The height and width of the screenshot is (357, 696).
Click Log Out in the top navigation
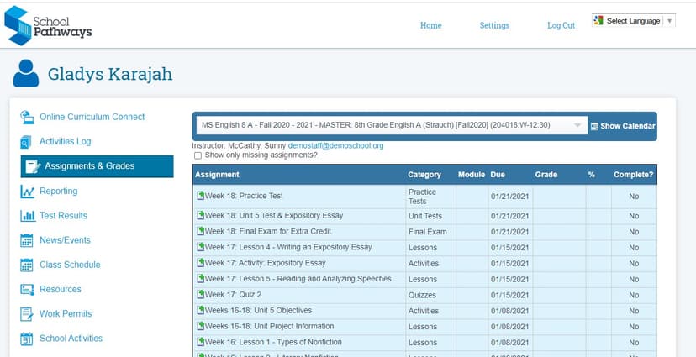[561, 26]
